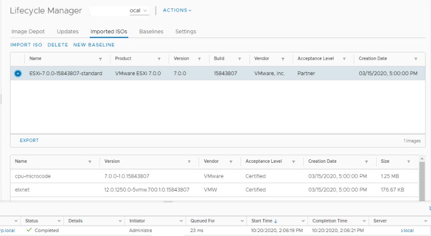This screenshot has height=236, width=431.
Task: Click IMPORT ISO
Action: click(26, 45)
